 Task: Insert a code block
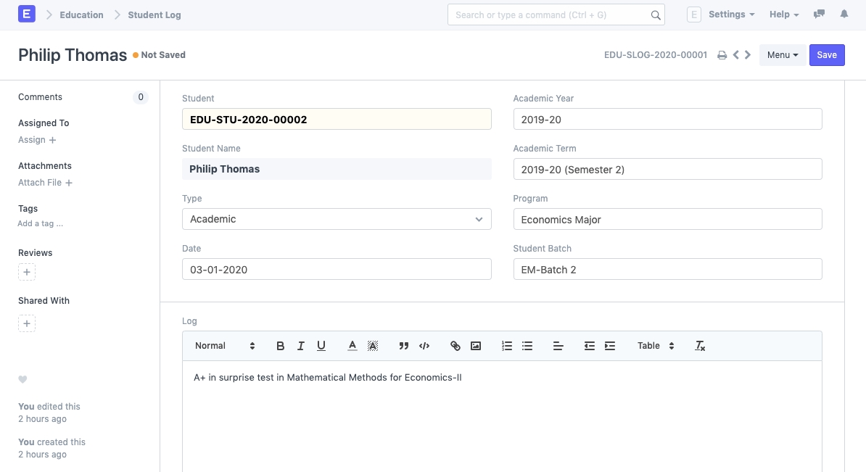424,346
